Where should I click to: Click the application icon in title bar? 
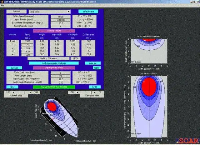point(2,2)
